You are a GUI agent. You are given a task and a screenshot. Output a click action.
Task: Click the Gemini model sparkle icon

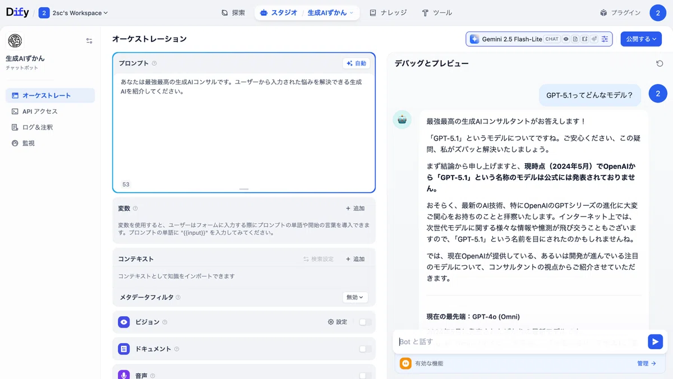coord(474,39)
